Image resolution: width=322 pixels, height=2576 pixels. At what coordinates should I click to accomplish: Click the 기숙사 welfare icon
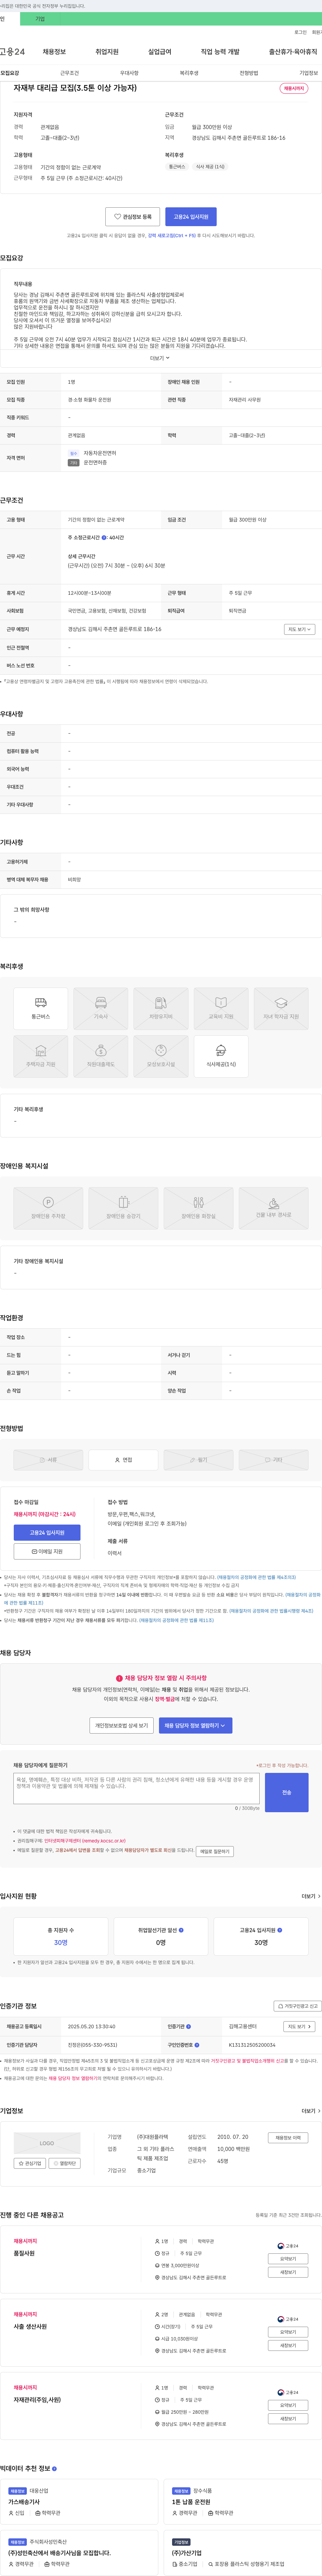[101, 1009]
